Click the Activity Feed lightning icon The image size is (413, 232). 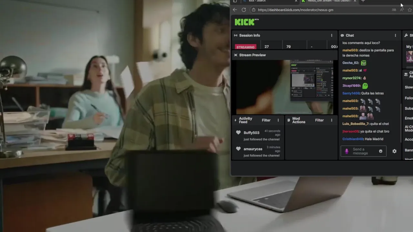(236, 120)
